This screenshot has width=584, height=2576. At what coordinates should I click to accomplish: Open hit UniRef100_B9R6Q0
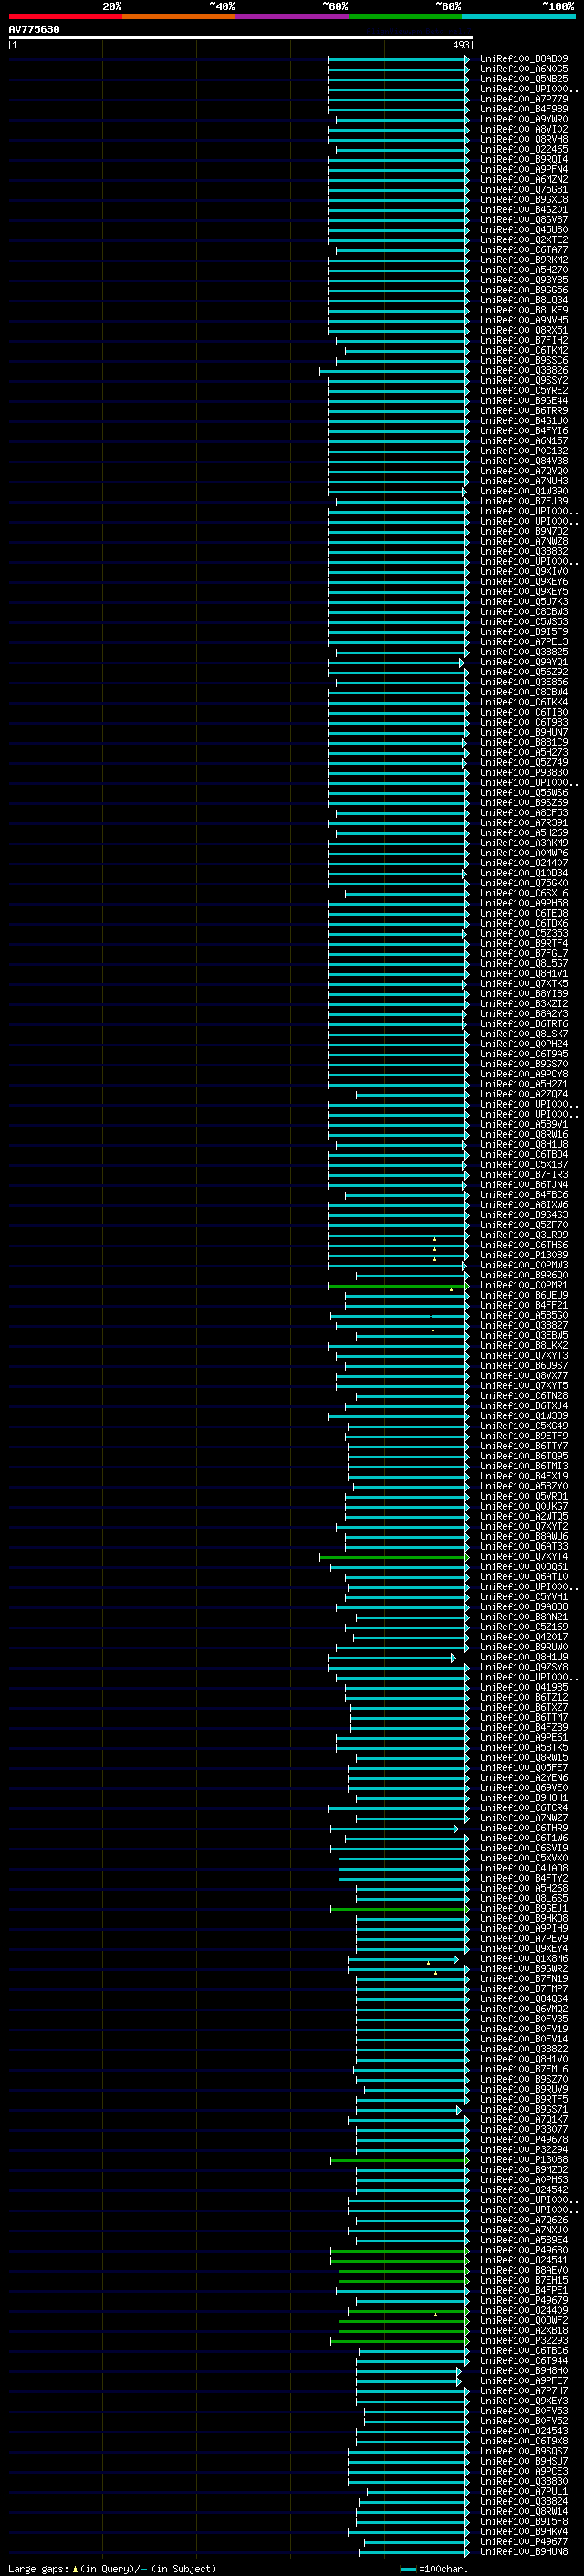pos(523,1275)
